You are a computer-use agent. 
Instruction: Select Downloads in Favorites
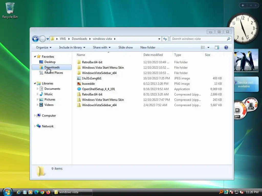[52, 67]
